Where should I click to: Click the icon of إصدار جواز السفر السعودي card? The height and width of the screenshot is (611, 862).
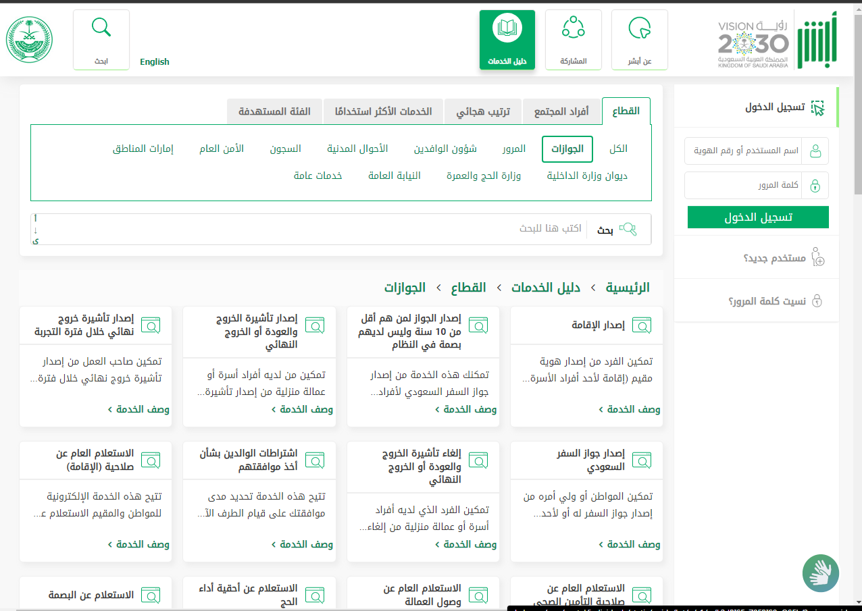[642, 460]
